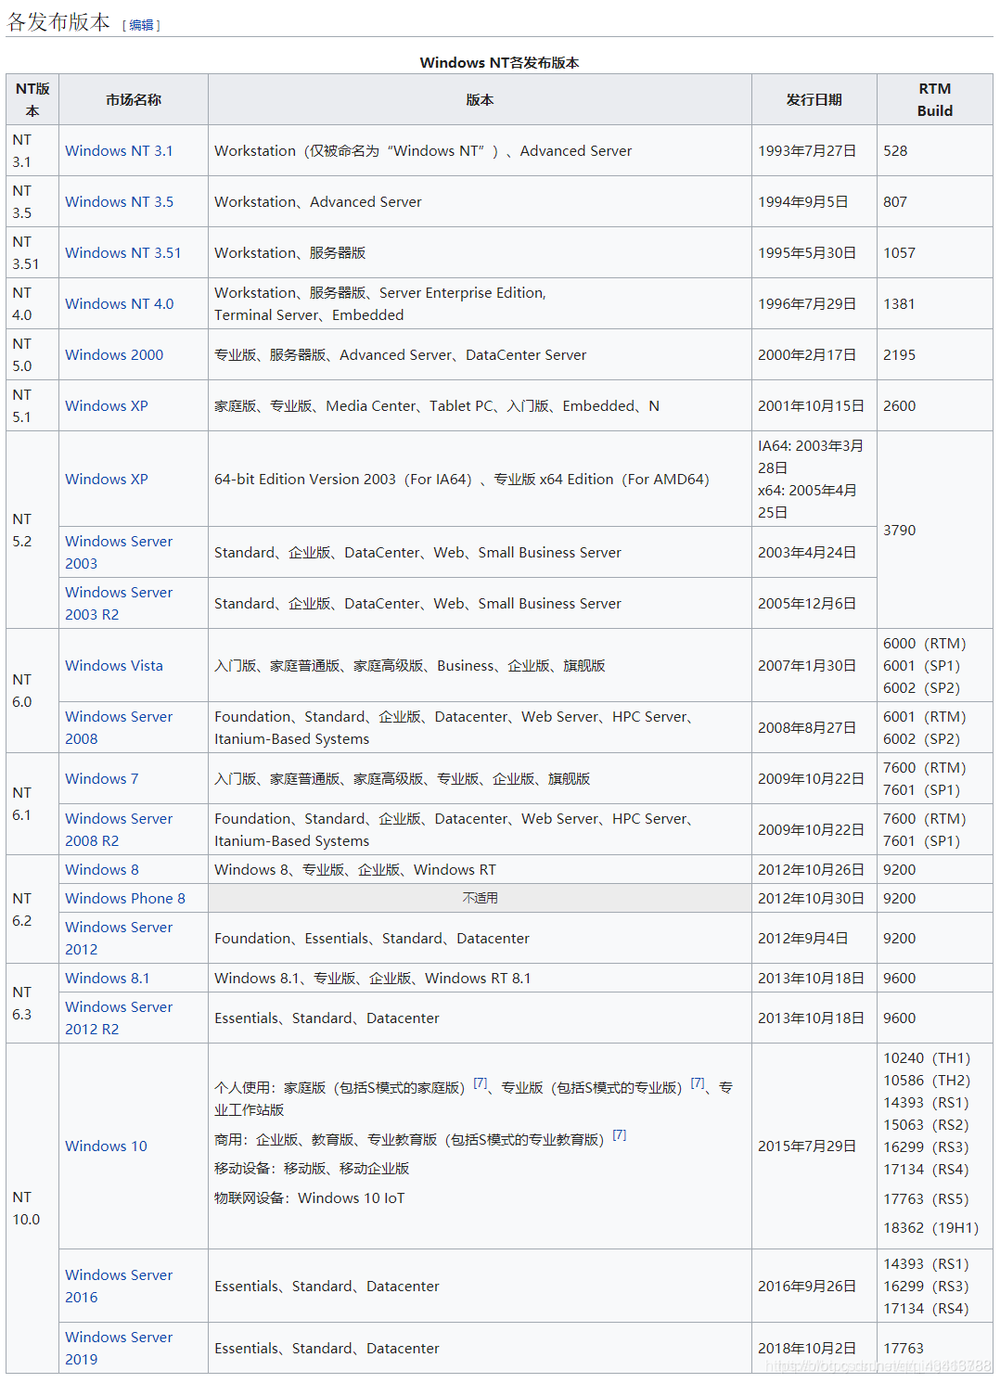Open the Windows NT 3.5 link
The width and height of the screenshot is (1000, 1383).
119,202
